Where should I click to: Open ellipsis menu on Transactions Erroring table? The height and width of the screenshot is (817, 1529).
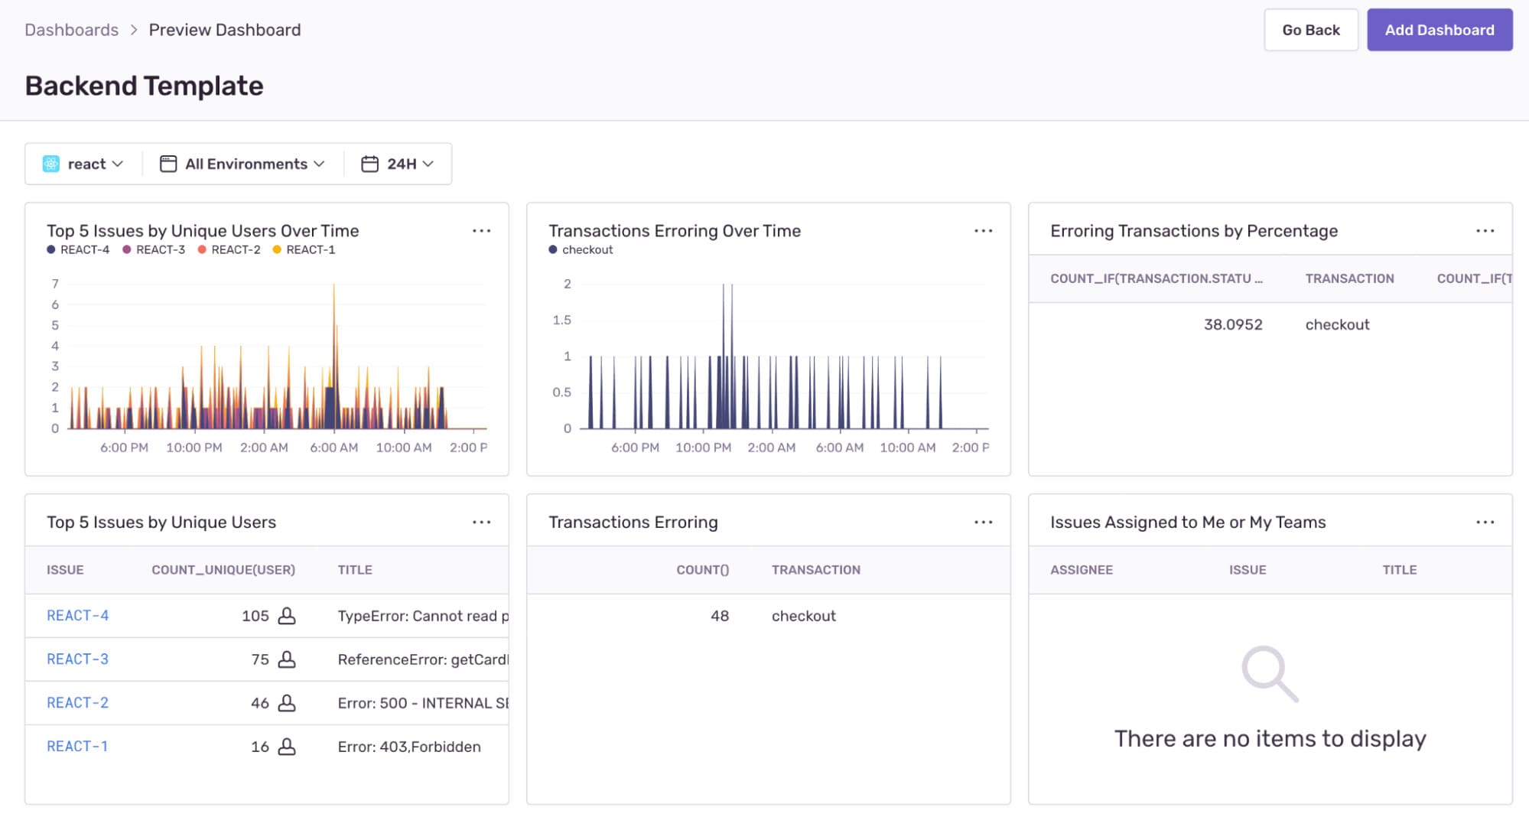983,522
